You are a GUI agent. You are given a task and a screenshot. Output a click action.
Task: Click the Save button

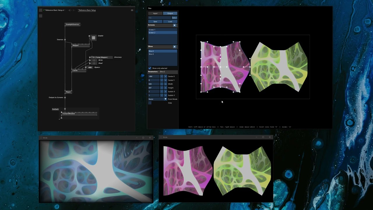(x=155, y=22)
